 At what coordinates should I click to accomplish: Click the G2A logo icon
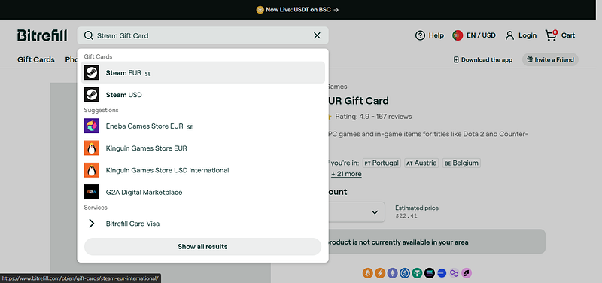pyautogui.click(x=92, y=193)
